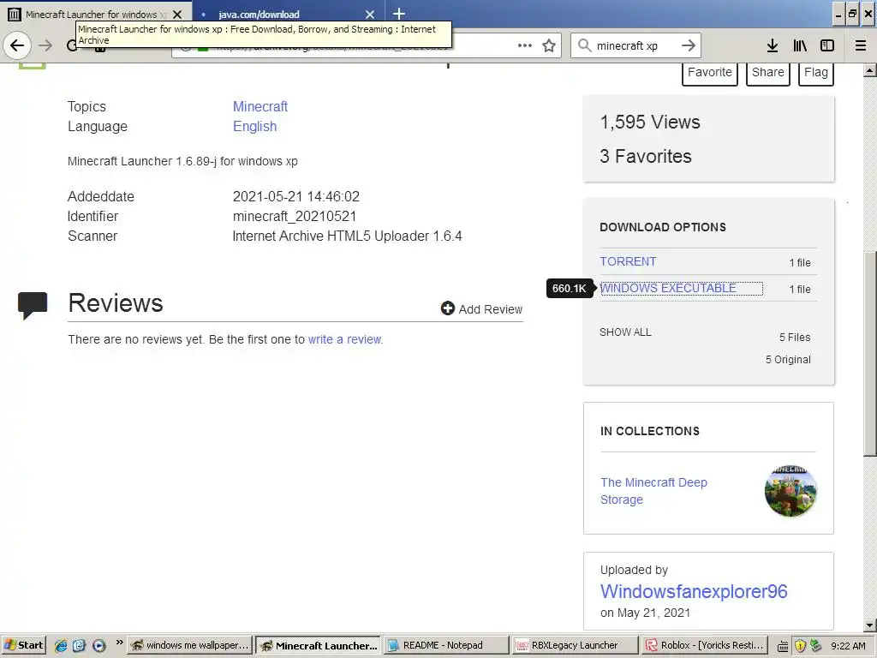Go back with the browser back arrow

[17, 45]
